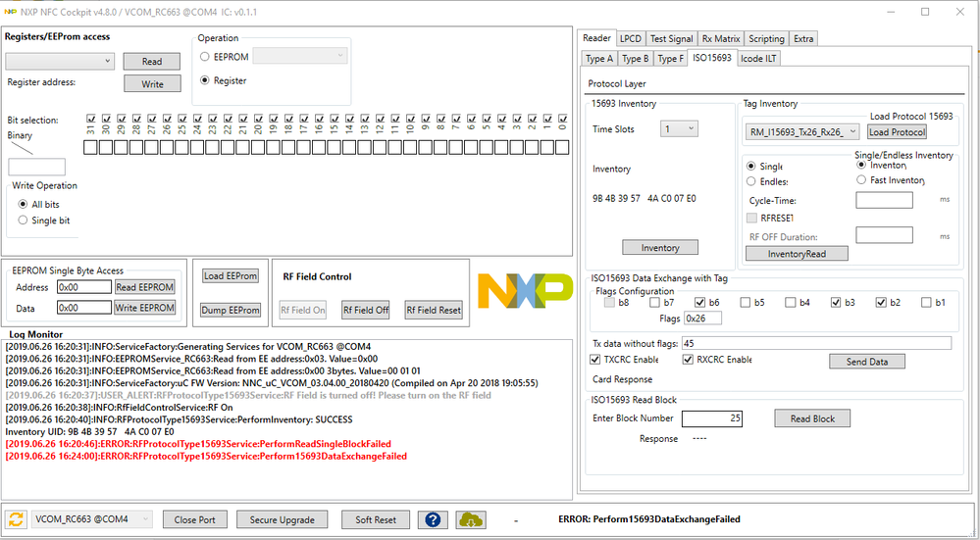Viewport: 980px width, 540px height.
Task: Click the Read Block button
Action: [812, 418]
